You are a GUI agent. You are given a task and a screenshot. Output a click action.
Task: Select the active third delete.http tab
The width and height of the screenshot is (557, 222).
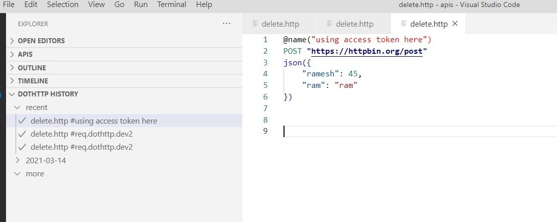428,24
